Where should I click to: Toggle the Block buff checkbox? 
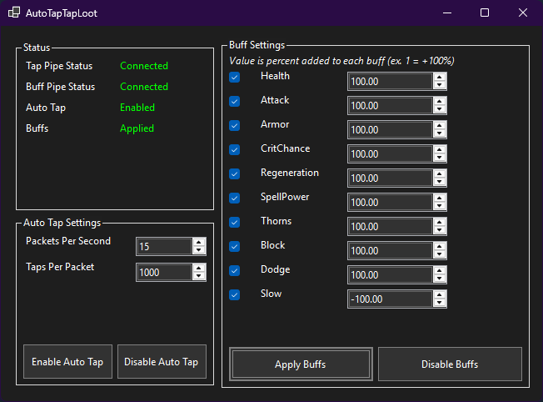(x=235, y=246)
